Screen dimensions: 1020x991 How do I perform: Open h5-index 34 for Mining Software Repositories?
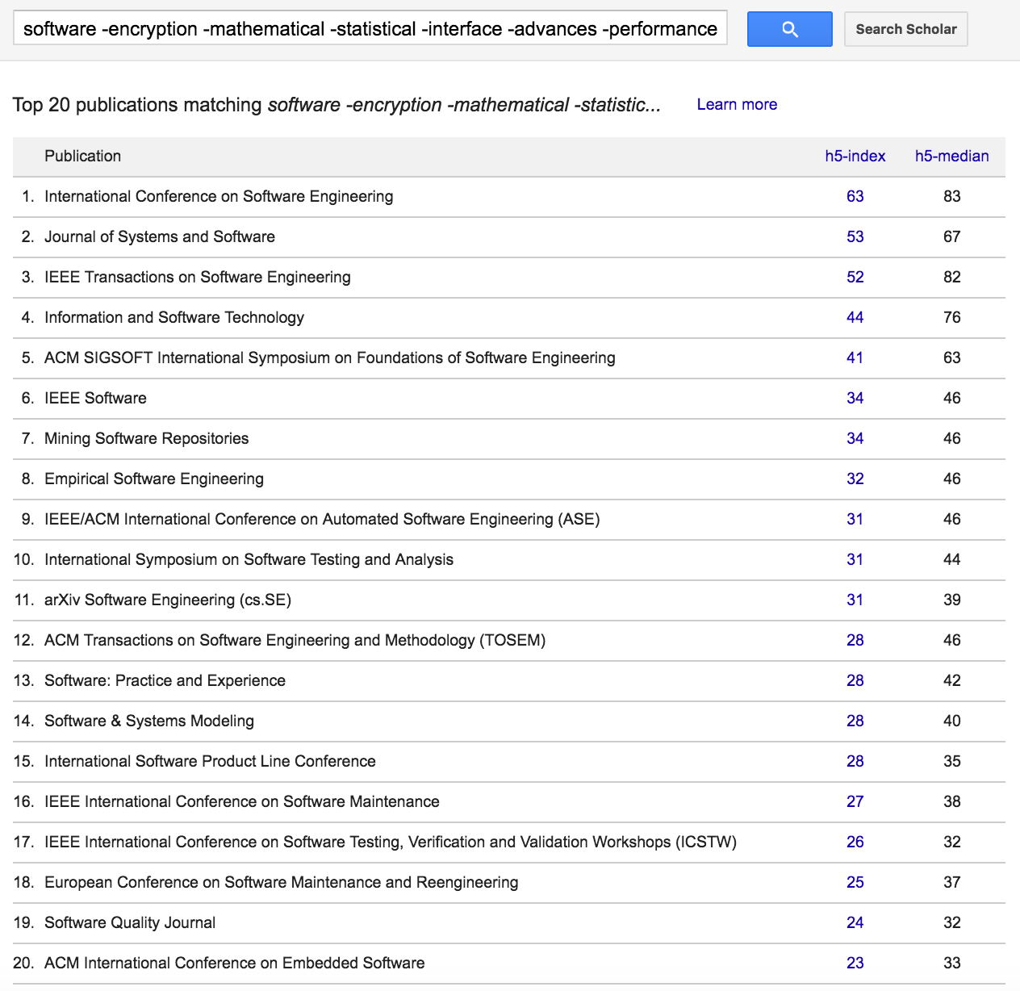point(855,438)
